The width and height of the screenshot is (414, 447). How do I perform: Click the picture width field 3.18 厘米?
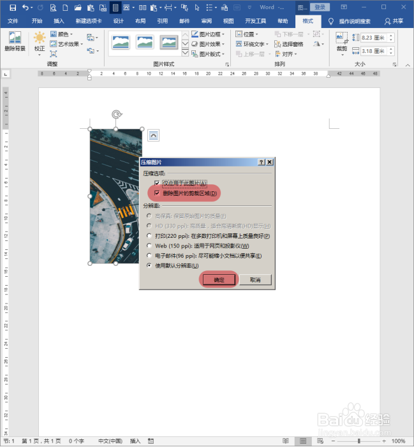tap(374, 51)
